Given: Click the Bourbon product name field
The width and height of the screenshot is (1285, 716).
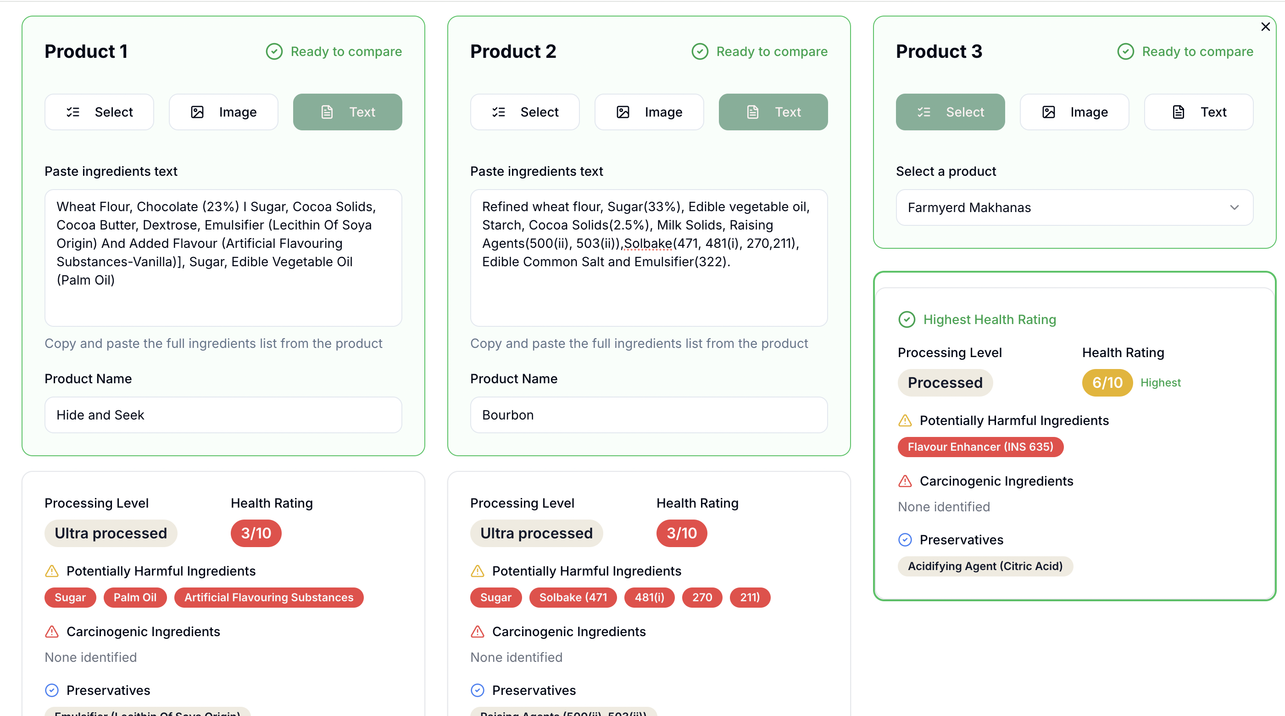Looking at the screenshot, I should (649, 415).
